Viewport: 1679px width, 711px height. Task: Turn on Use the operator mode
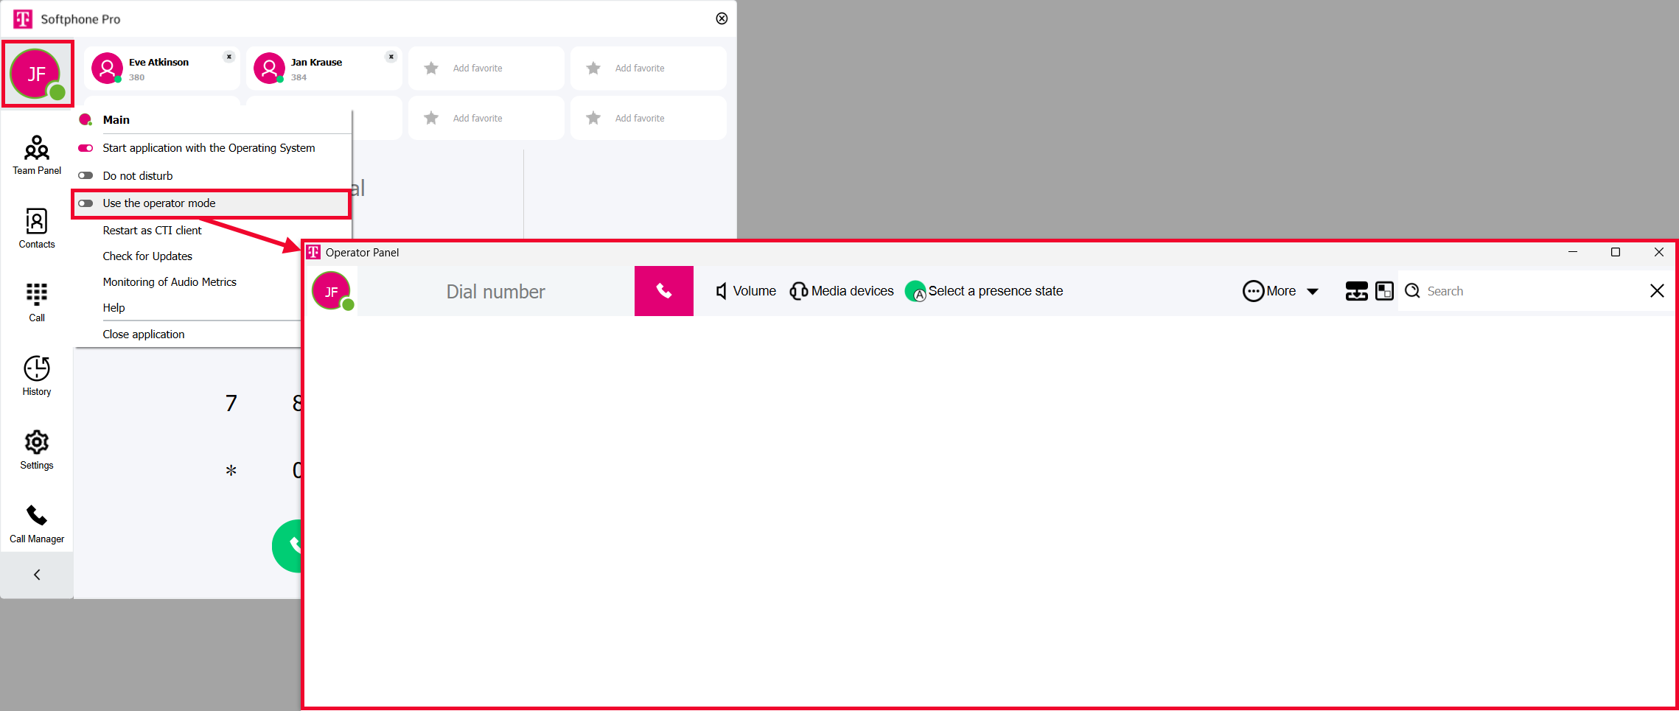coord(86,203)
